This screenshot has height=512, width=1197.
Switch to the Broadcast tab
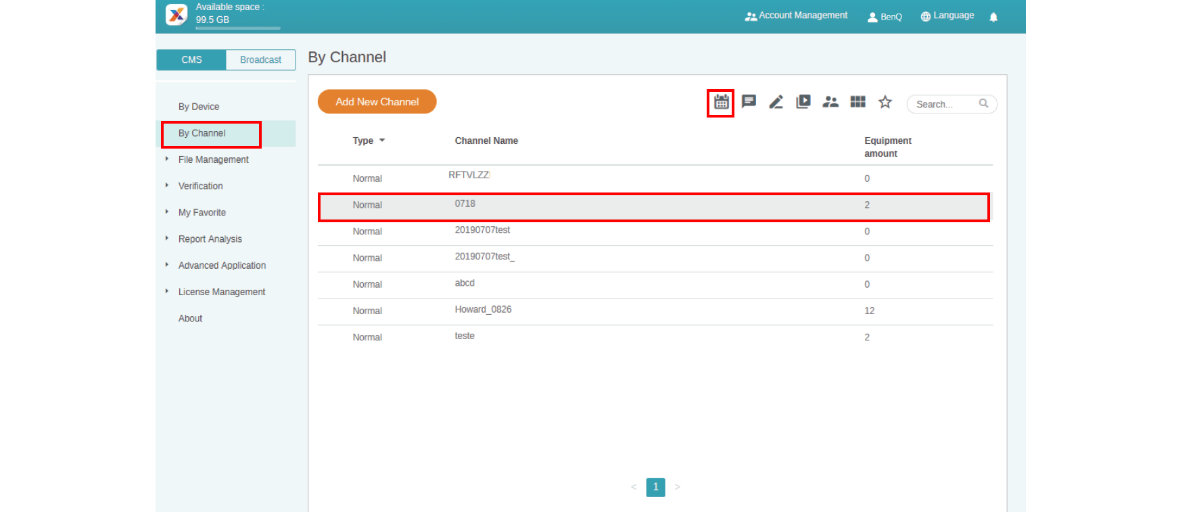click(260, 59)
